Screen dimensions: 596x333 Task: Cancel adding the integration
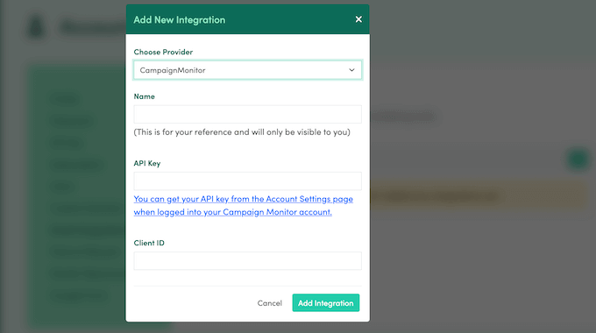pyautogui.click(x=269, y=303)
